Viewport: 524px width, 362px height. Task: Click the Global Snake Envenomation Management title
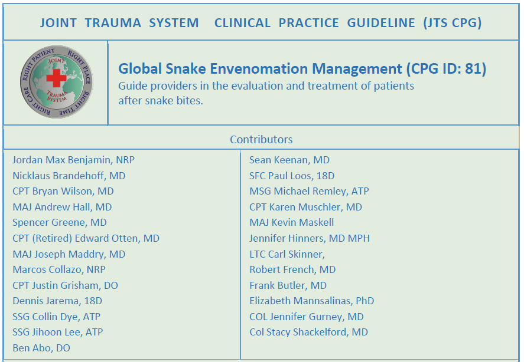click(302, 69)
